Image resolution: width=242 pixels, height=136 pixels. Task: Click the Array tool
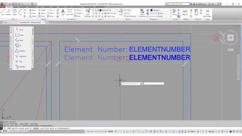(x=50, y=16)
